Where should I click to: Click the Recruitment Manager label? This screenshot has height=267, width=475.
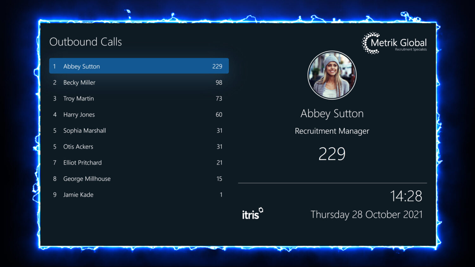332,131
